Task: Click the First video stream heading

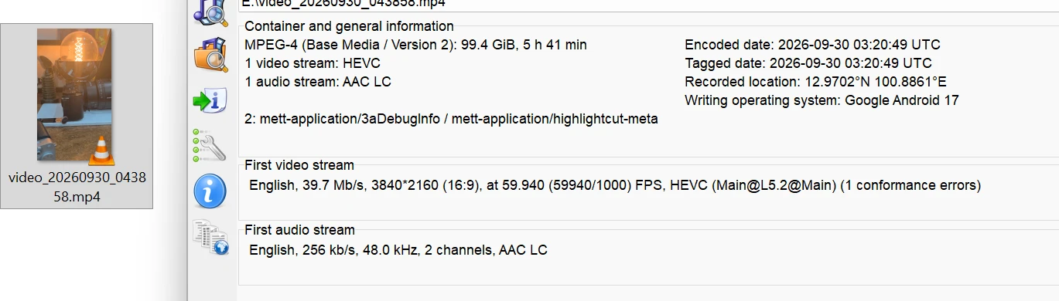Action: (x=299, y=165)
